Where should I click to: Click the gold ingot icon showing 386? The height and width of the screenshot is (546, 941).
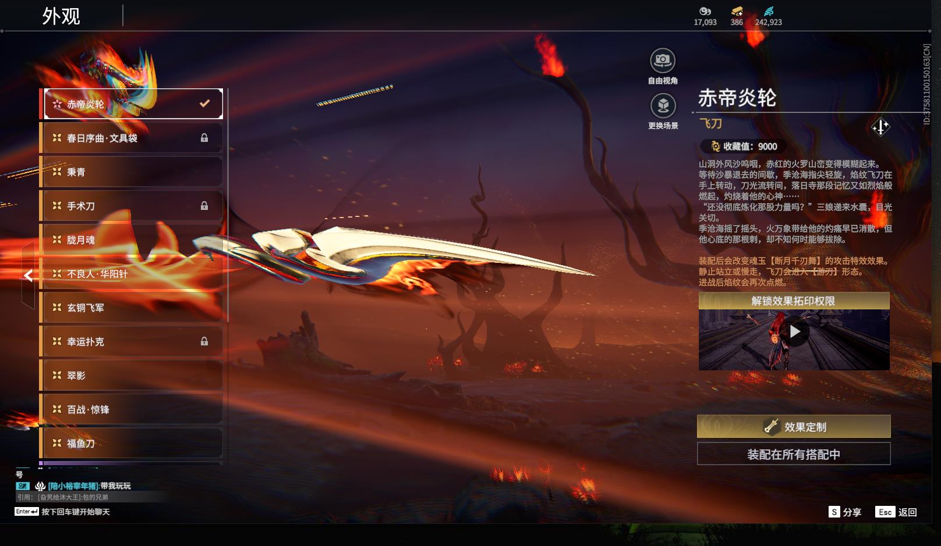pyautogui.click(x=737, y=12)
